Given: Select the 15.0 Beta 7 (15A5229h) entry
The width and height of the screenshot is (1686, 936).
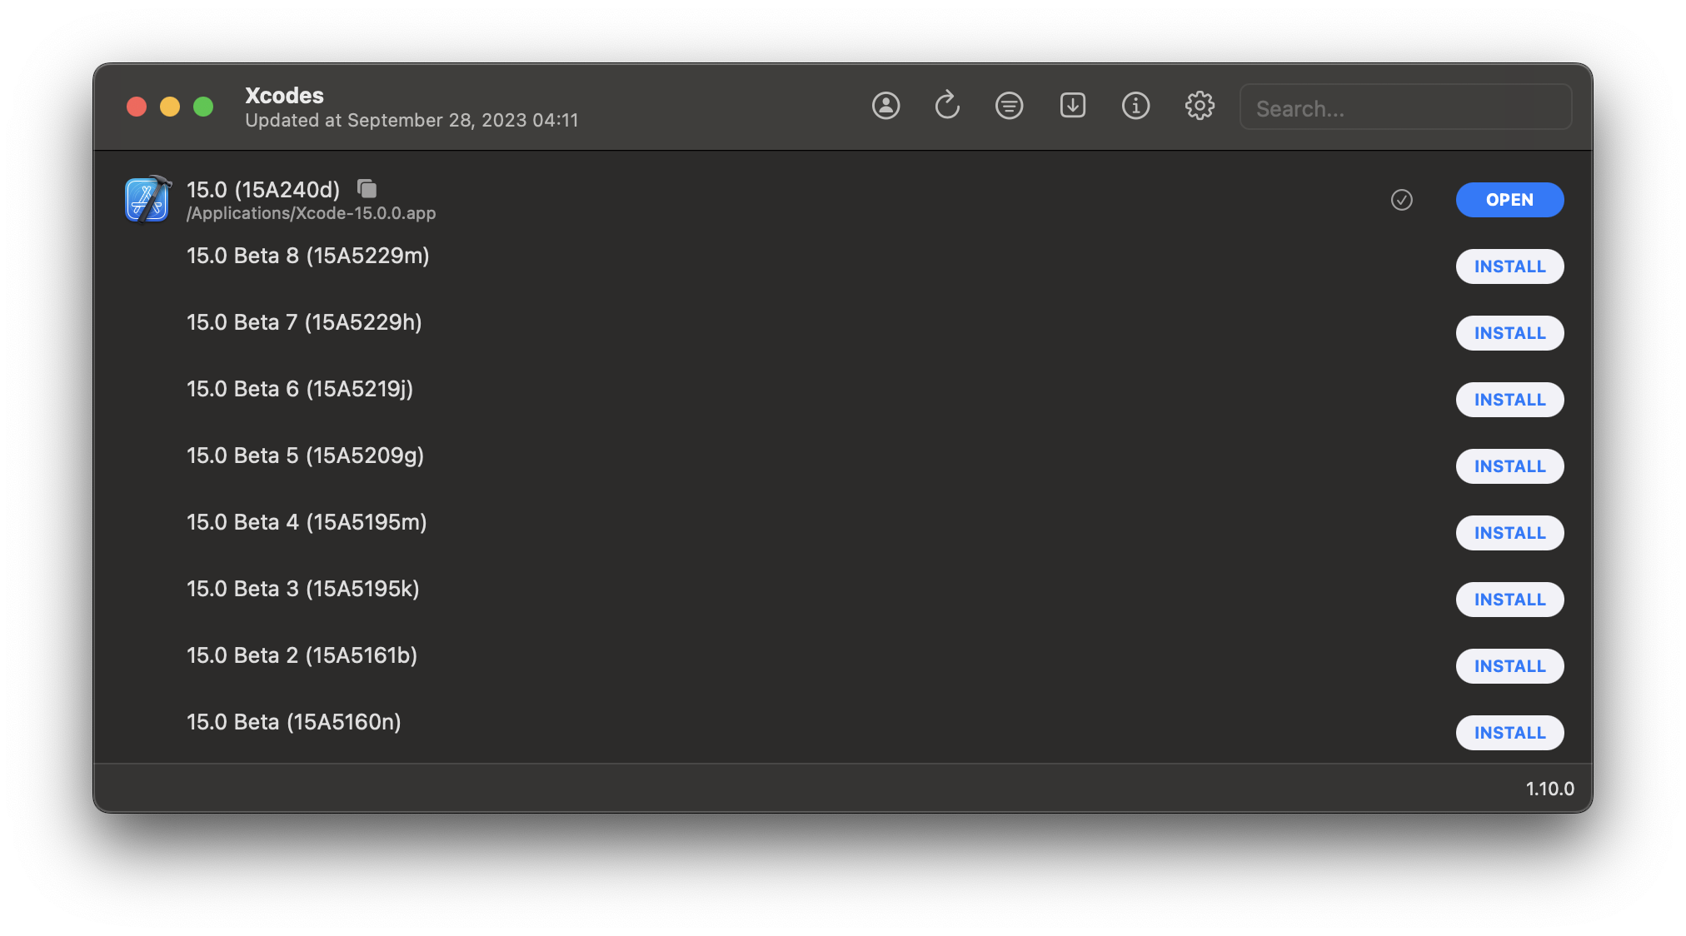Looking at the screenshot, I should point(843,332).
